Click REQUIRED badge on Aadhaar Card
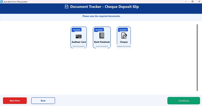 (76, 30)
